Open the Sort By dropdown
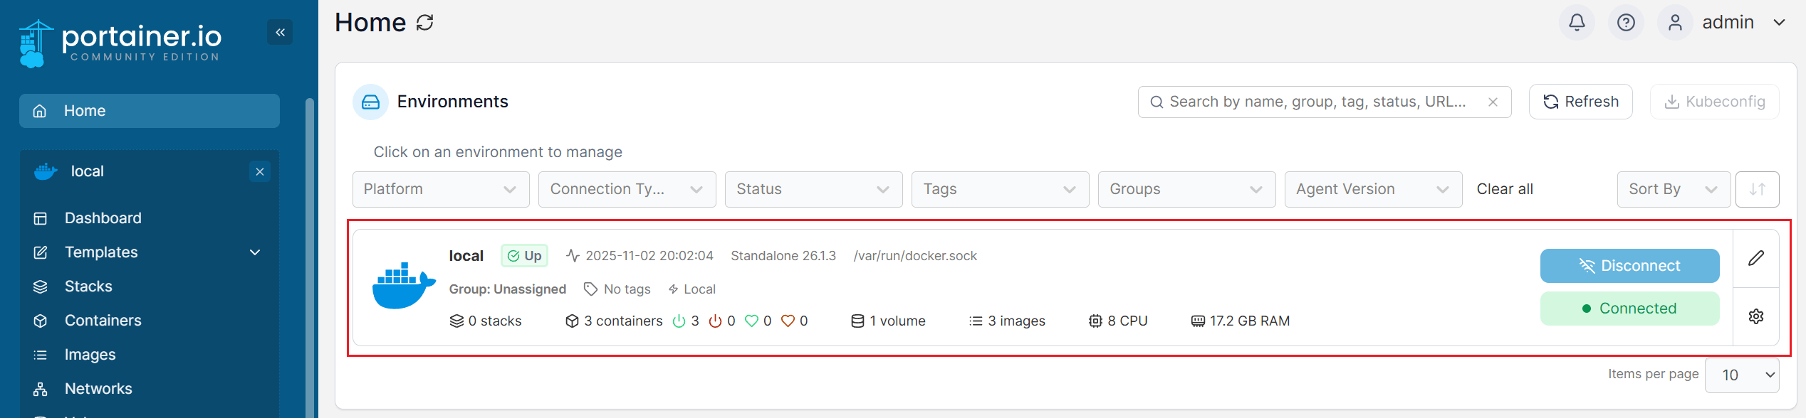Screen dimensions: 1806x418 click(1673, 189)
